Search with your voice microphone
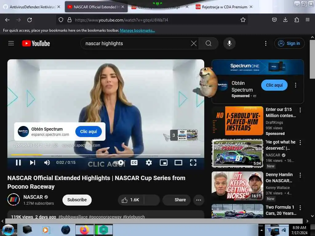Screen dimensions: 315x236 click(229, 43)
